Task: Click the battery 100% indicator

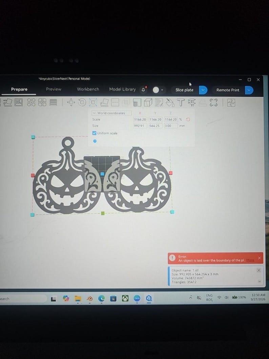Action: [x=239, y=297]
